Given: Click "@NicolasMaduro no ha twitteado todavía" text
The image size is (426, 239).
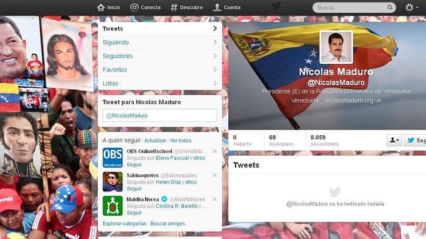Looking at the screenshot, I should [335, 204].
